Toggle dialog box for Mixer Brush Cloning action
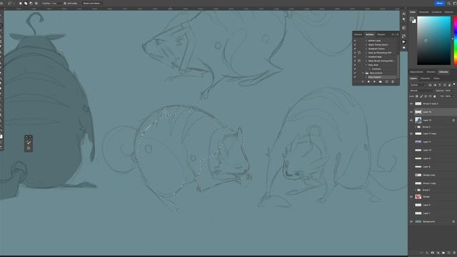The height and width of the screenshot is (257, 457). (x=359, y=61)
